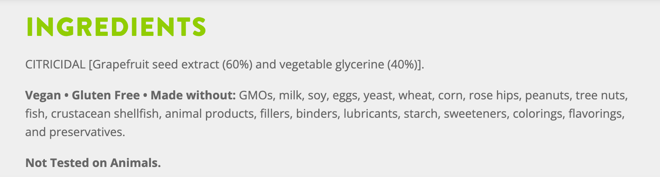The height and width of the screenshot is (177, 660).
Task: Click the word 'sweeteners'
Action: (x=475, y=114)
